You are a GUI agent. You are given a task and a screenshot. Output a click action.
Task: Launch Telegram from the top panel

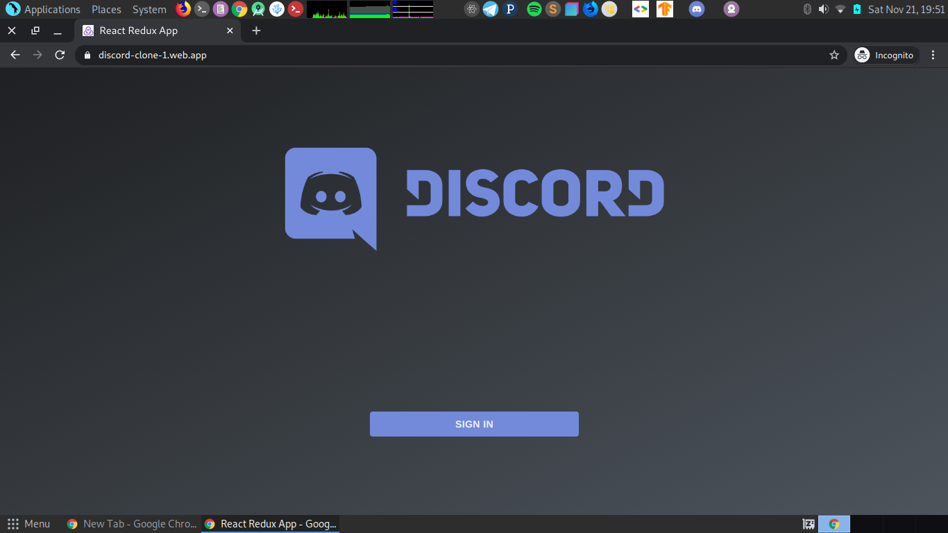(x=491, y=9)
